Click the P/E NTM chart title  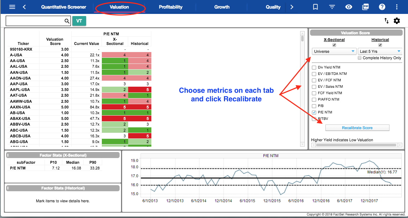[x=270, y=156]
